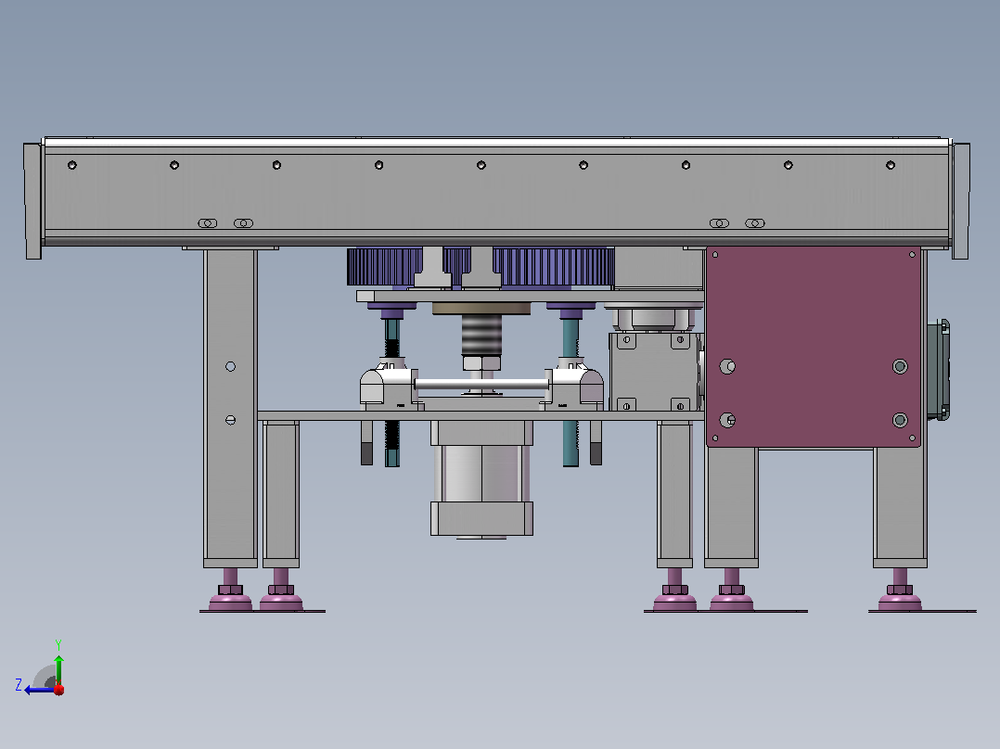Select the tall leftmost support leg

230,407
